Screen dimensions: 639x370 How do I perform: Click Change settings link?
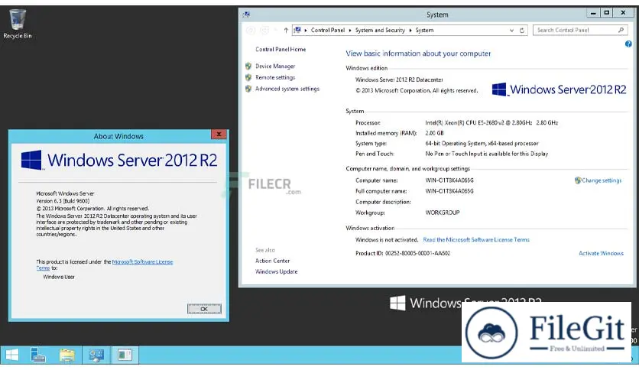(x=602, y=180)
